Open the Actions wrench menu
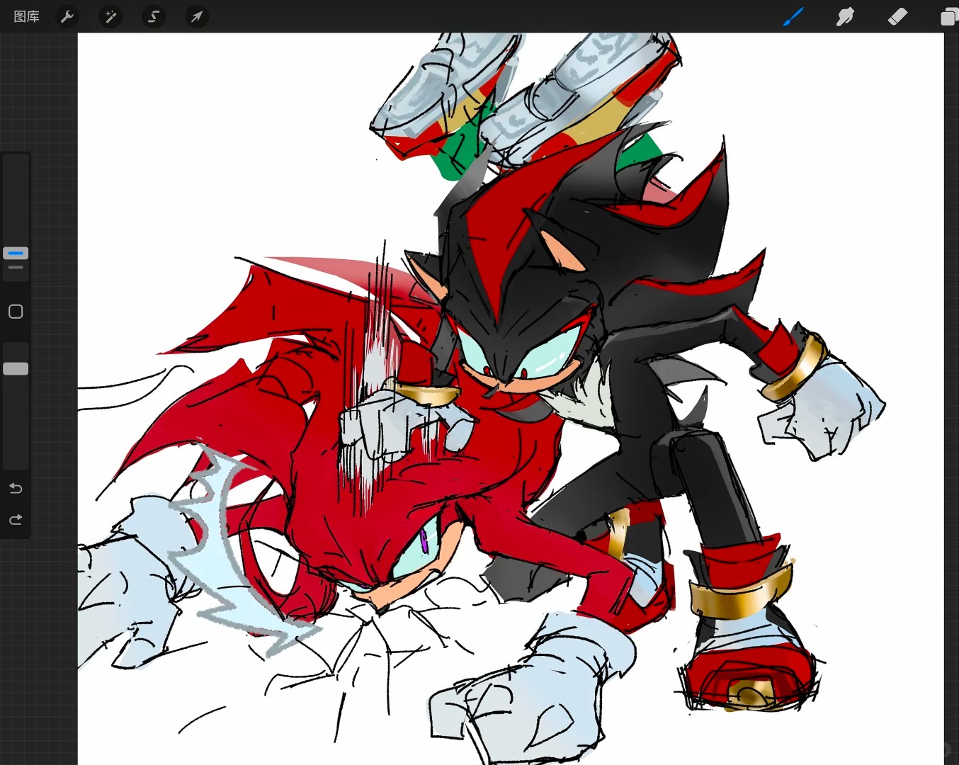This screenshot has height=765, width=959. coord(67,16)
